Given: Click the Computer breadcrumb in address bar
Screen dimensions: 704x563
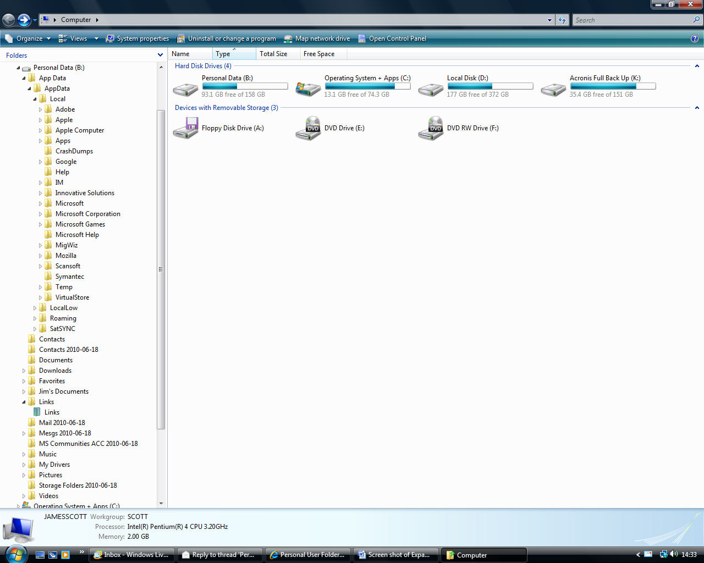Looking at the screenshot, I should tap(76, 20).
